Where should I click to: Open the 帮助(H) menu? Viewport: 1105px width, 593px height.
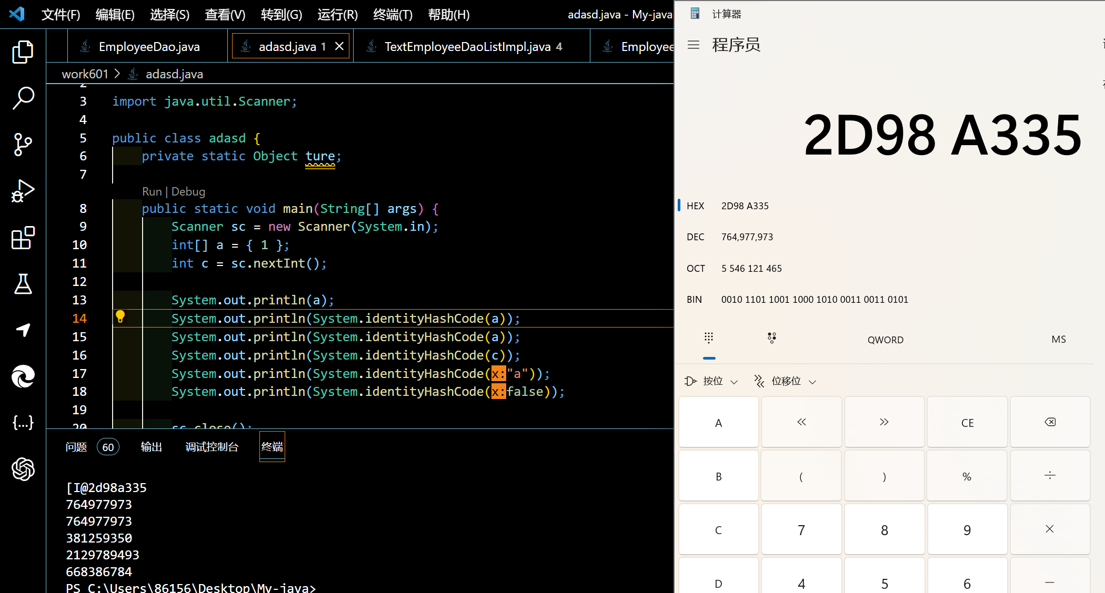[x=449, y=14]
